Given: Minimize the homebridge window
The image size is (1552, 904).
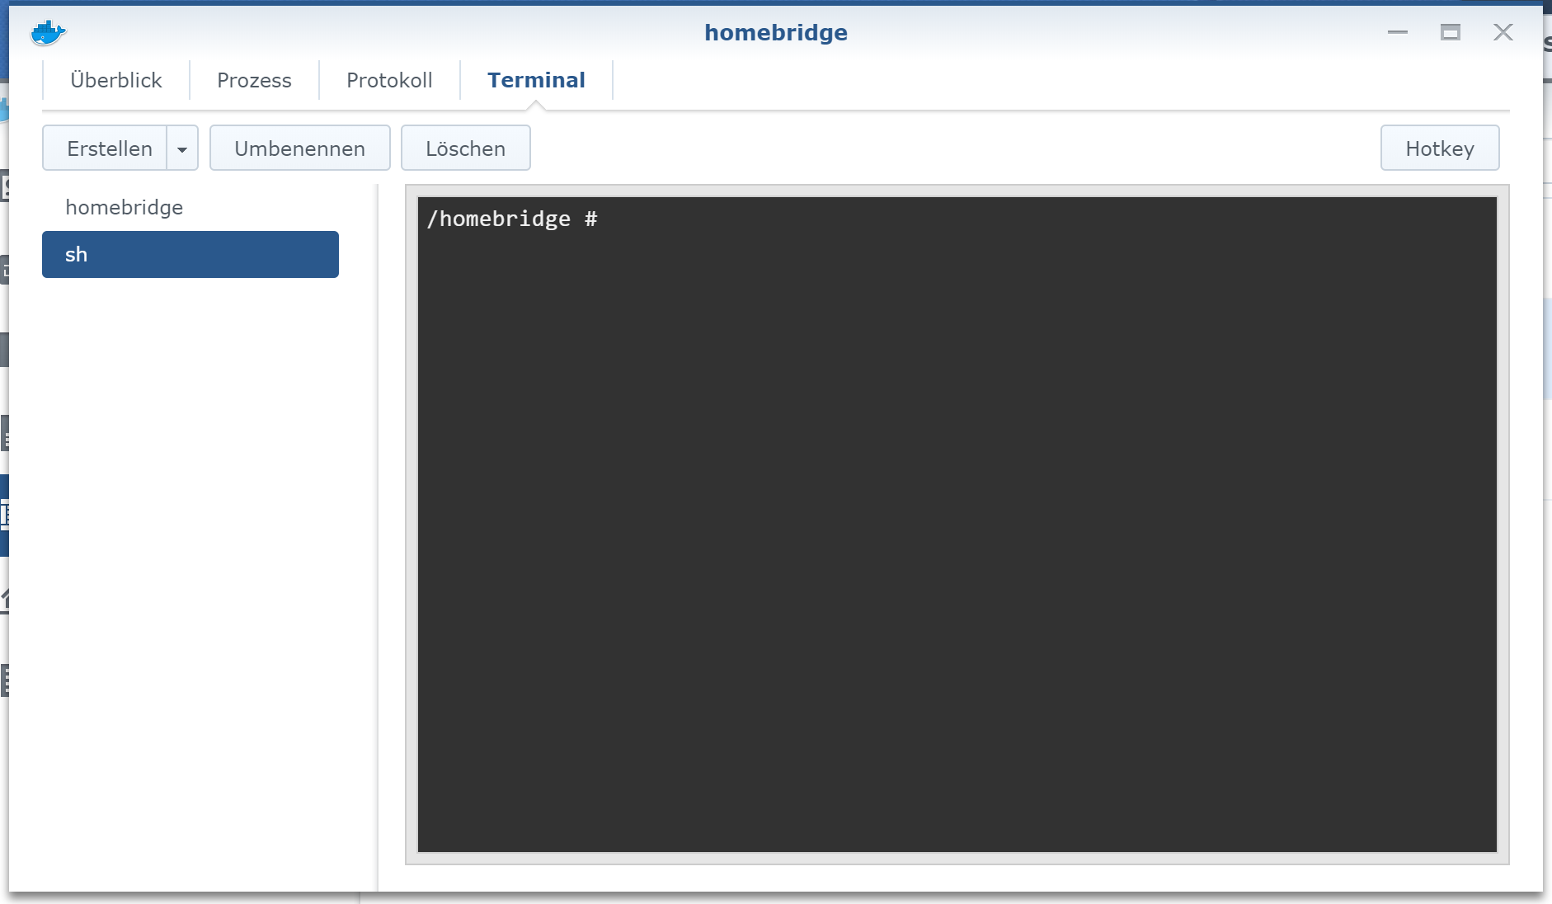Looking at the screenshot, I should [x=1397, y=32].
